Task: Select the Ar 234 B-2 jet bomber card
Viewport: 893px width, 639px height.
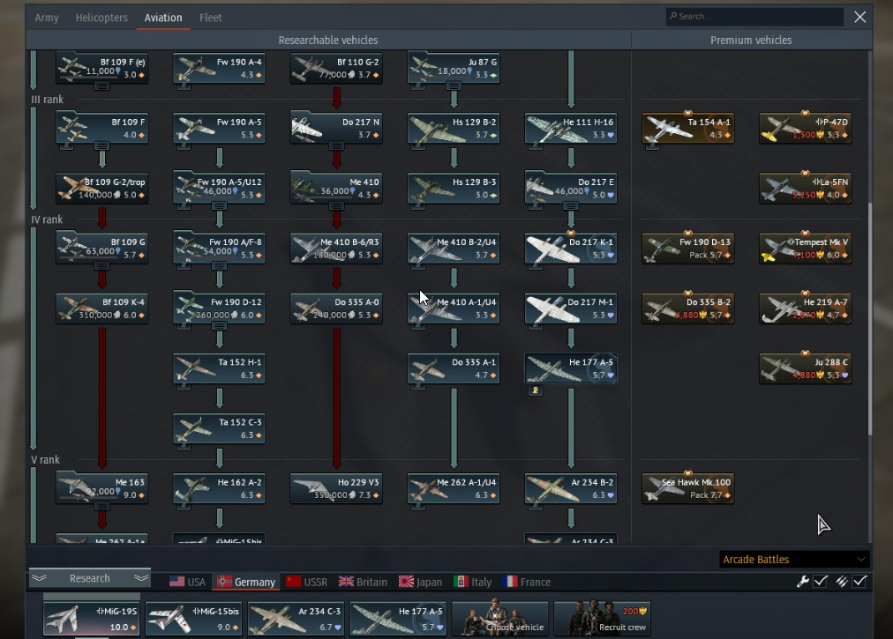Action: (x=571, y=488)
